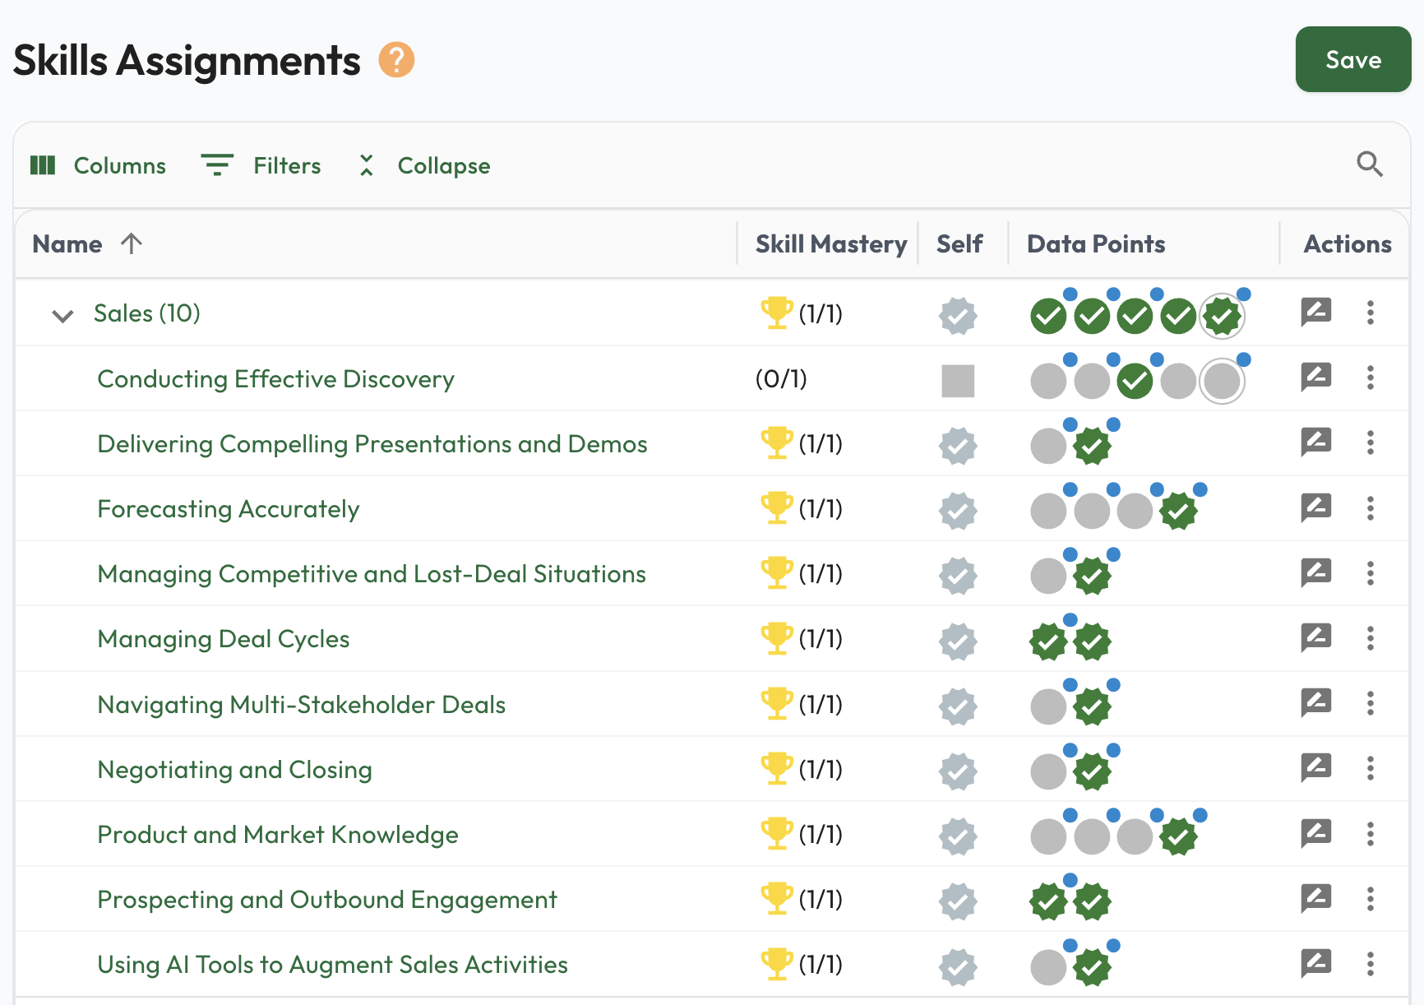Open the feedback icon for Negotiating and Closing
The image size is (1424, 1005).
pyautogui.click(x=1316, y=768)
